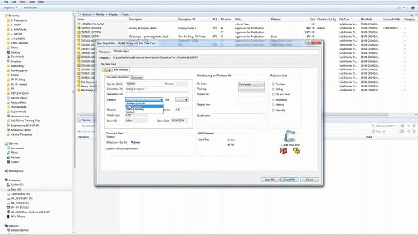
Task: Open Recent Places in Favorites
Action: pyautogui.click(x=19, y=98)
